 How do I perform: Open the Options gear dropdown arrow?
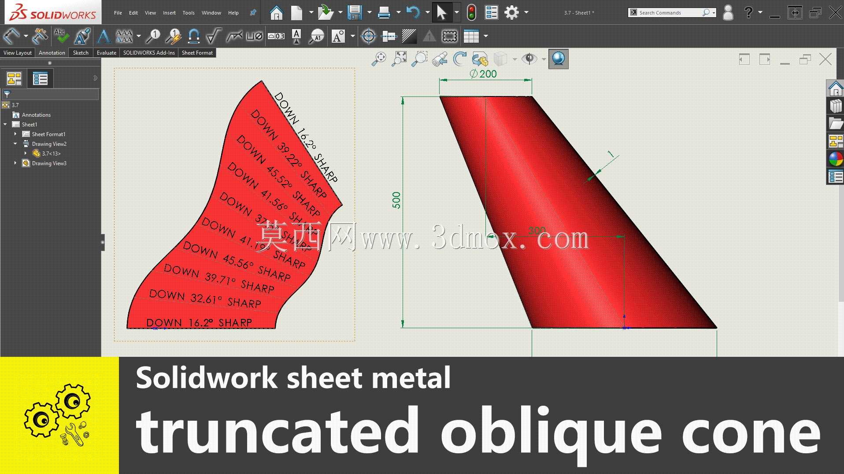coord(526,12)
